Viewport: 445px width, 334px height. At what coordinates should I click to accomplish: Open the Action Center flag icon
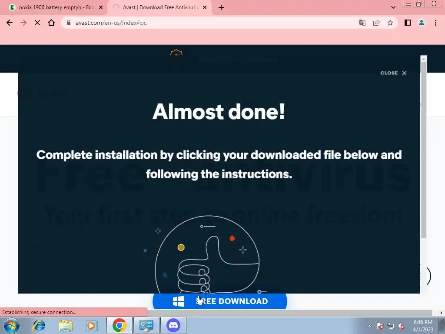380,326
